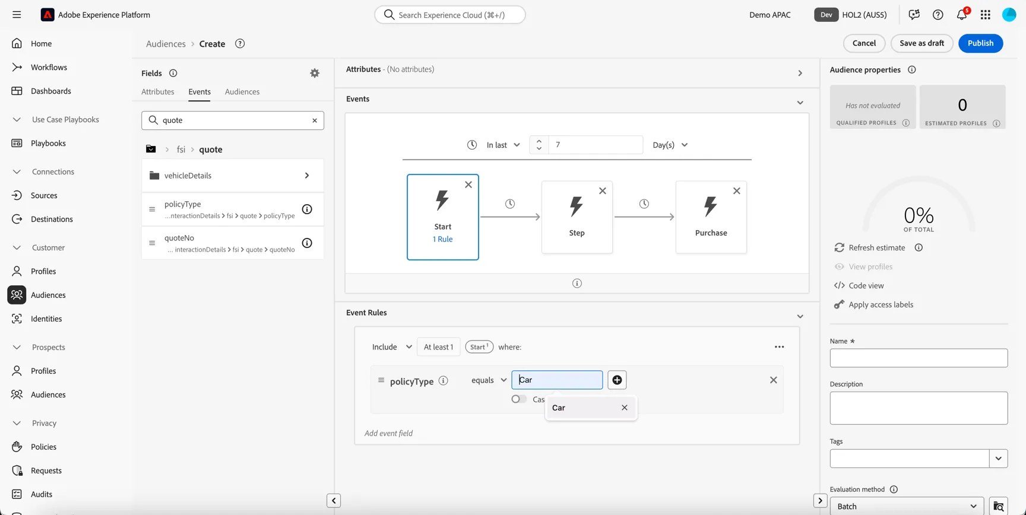This screenshot has width=1026, height=515.
Task: Click Save as draft
Action: pos(921,43)
